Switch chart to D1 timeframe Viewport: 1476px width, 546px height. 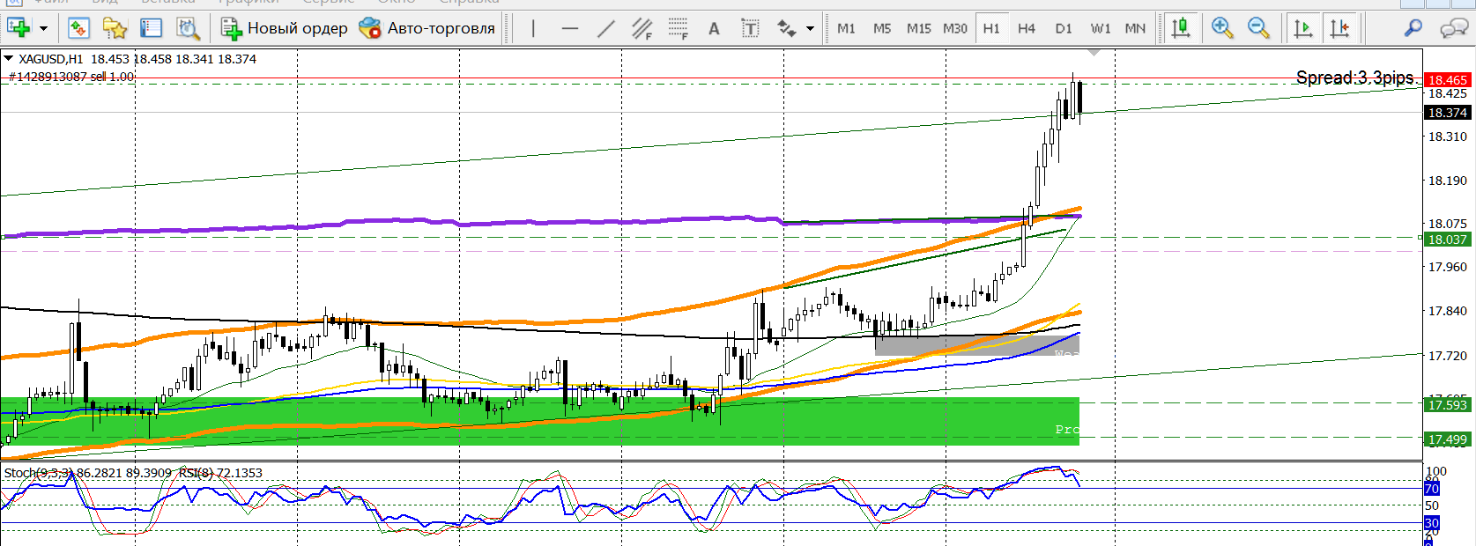click(1064, 28)
